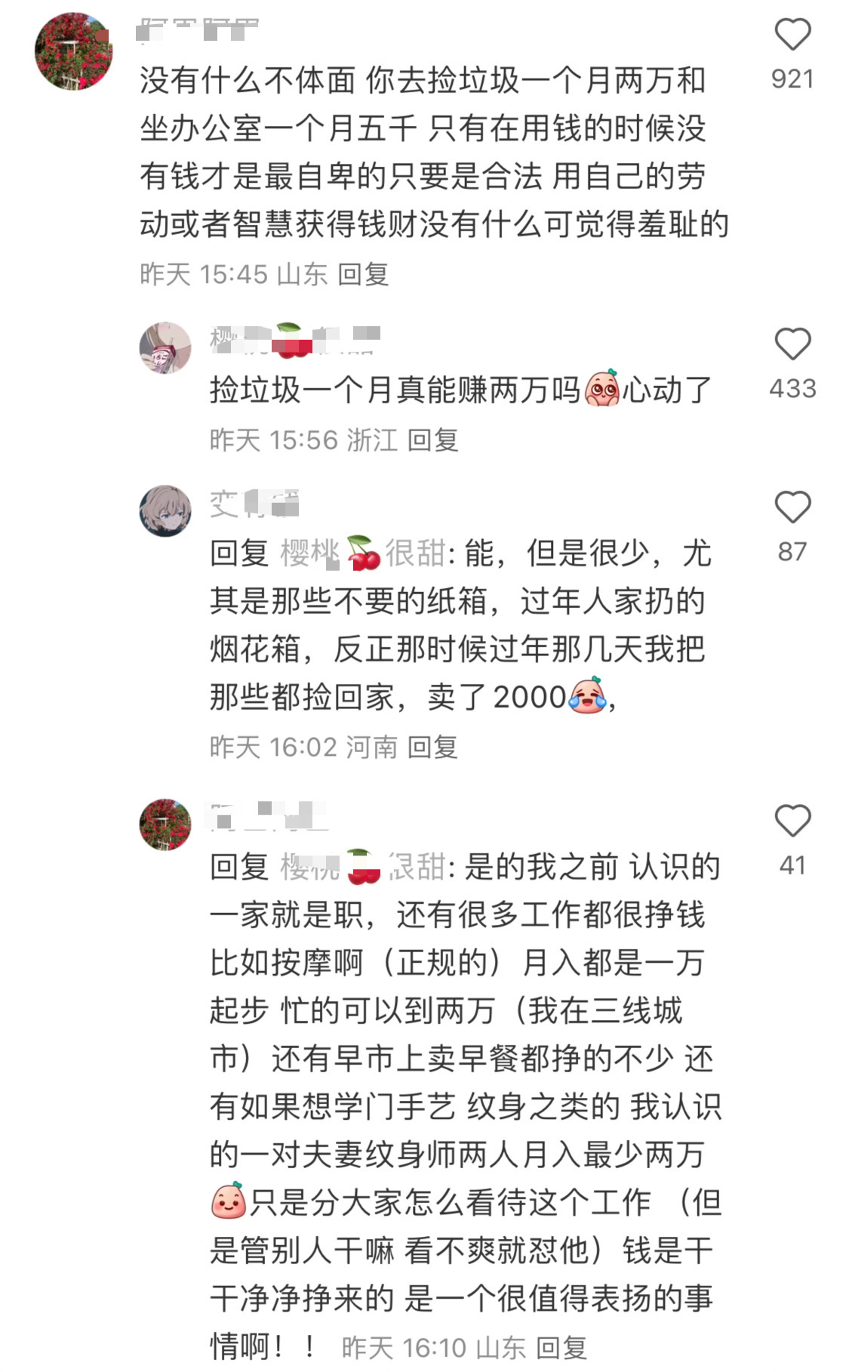The image size is (849, 1372).
Task: Reply to the comment posted 15:56 from 浙江
Action: tap(433, 439)
